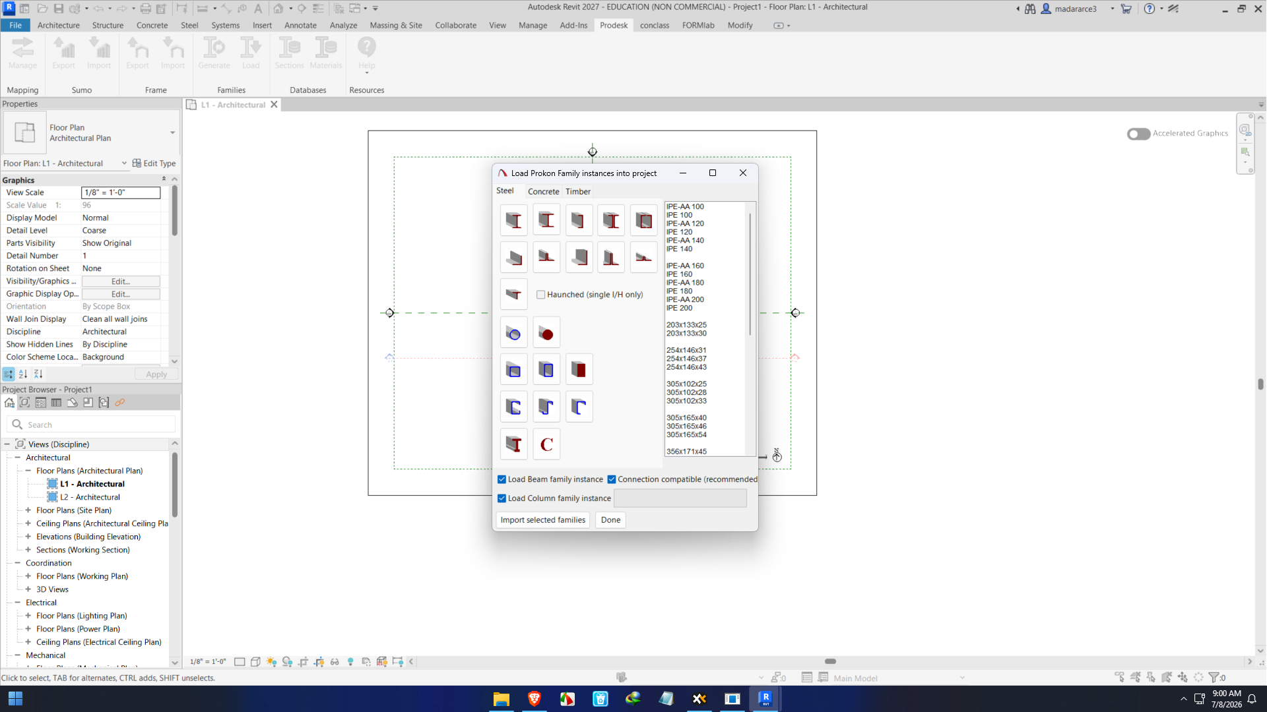
Task: Collapse the Views (Discipline) tree node
Action: click(x=7, y=444)
